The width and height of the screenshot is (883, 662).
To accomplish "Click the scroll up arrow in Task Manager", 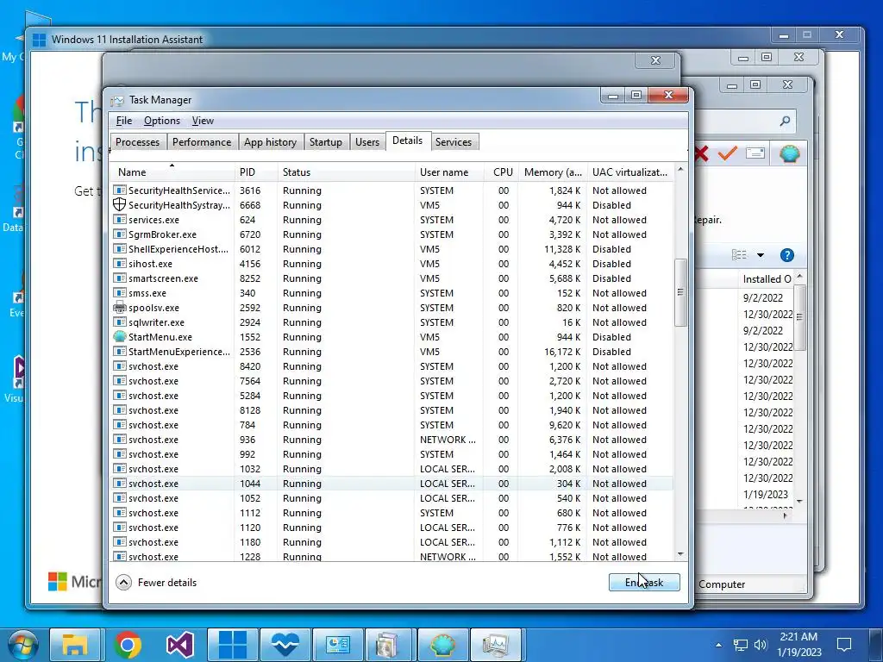I will point(680,170).
